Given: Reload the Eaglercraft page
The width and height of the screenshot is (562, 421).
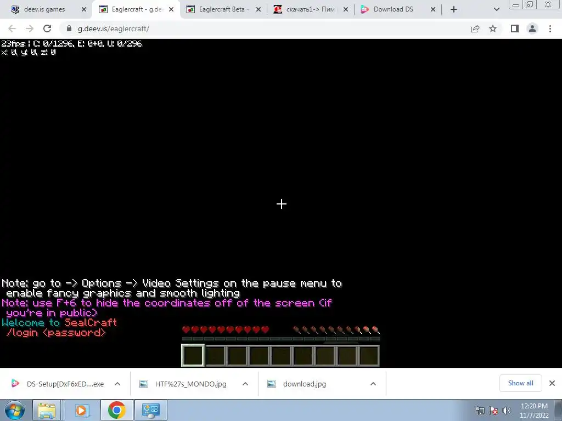Looking at the screenshot, I should click(x=47, y=29).
